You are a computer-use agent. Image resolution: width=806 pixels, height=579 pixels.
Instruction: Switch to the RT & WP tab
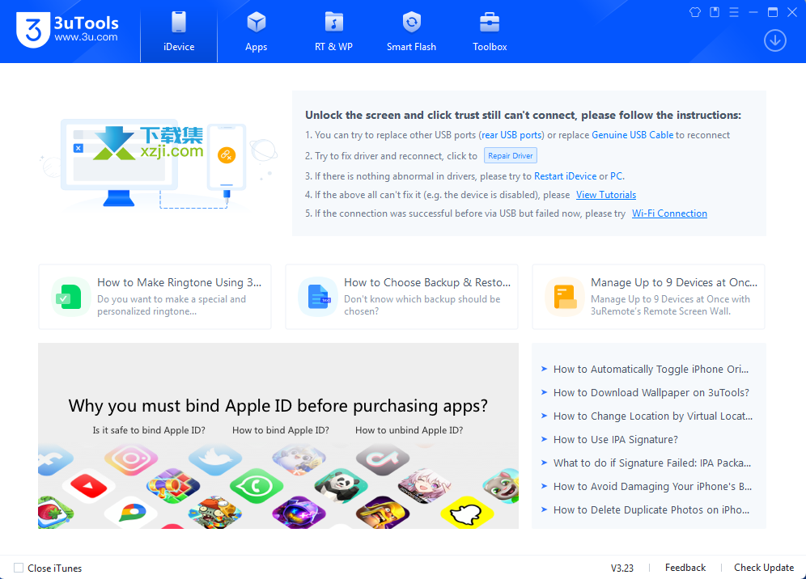333,32
